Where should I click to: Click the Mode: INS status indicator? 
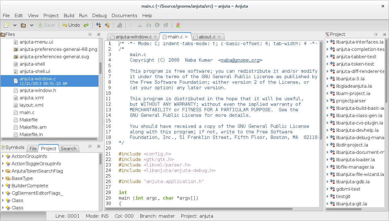pos(97,216)
